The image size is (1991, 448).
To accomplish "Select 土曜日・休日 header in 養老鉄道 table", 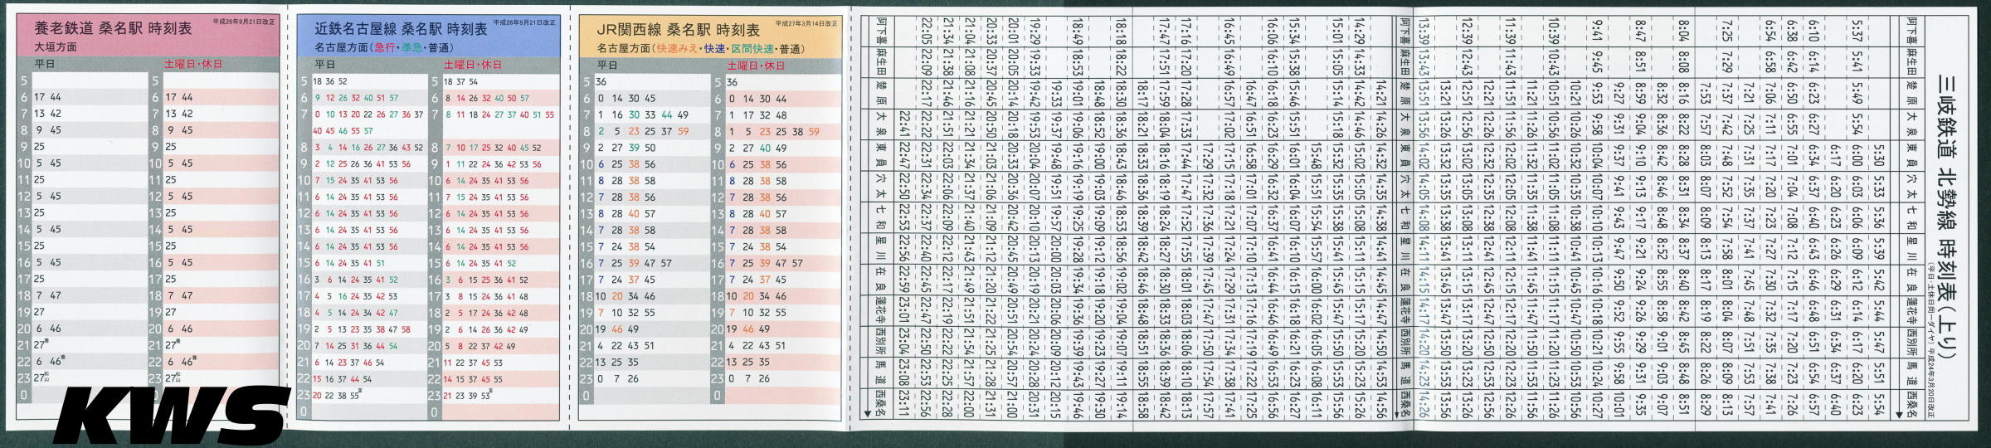I will tap(193, 64).
